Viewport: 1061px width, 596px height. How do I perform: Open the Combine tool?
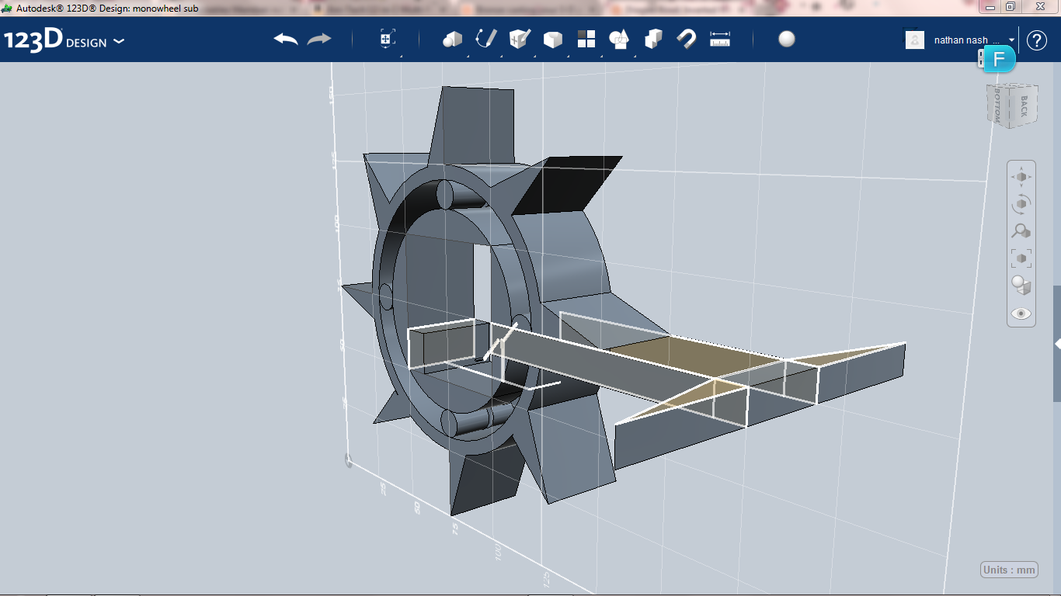[x=653, y=40]
